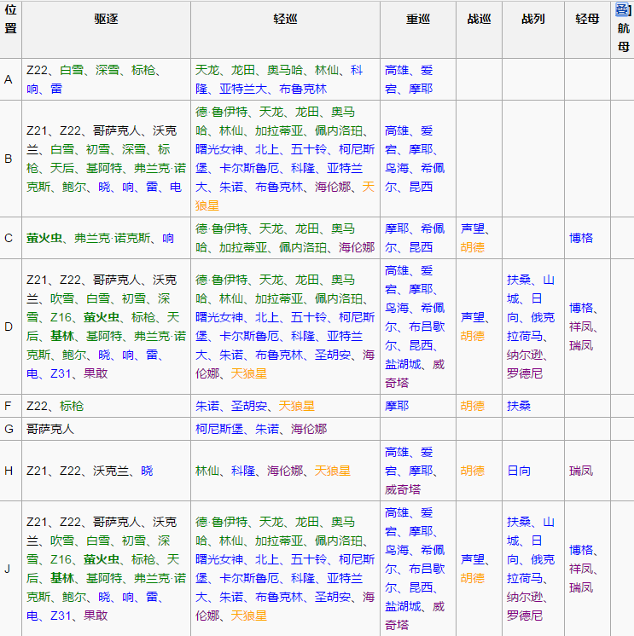Open 纳尔逊 link in row J battleships
The width and height of the screenshot is (634, 636).
[525, 597]
